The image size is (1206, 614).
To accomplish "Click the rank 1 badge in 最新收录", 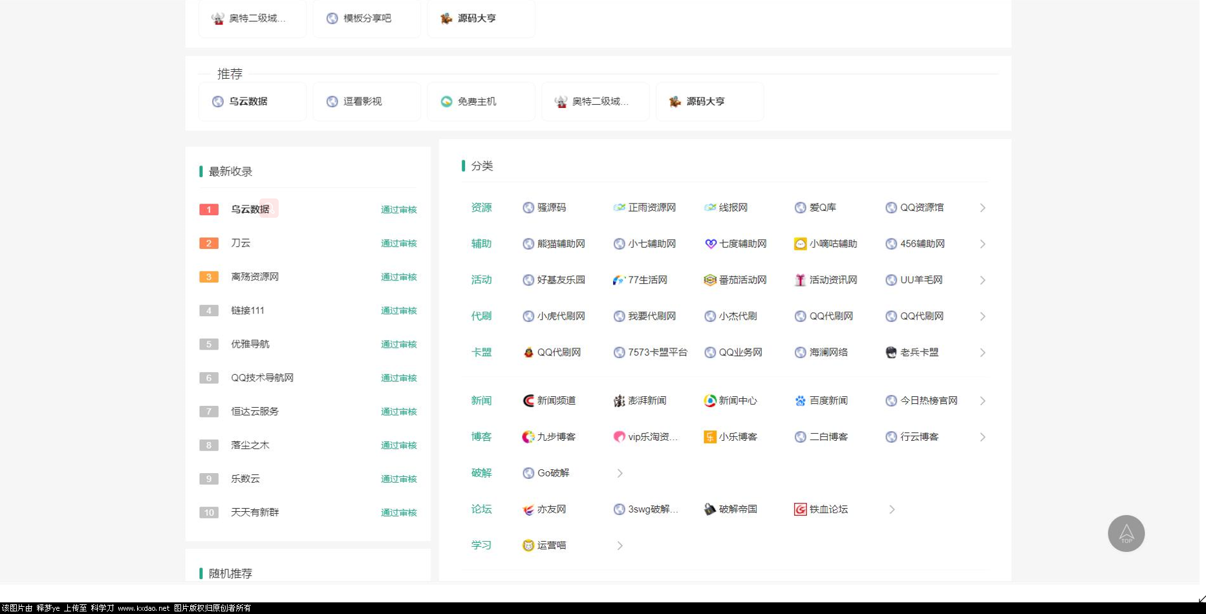I will (208, 209).
